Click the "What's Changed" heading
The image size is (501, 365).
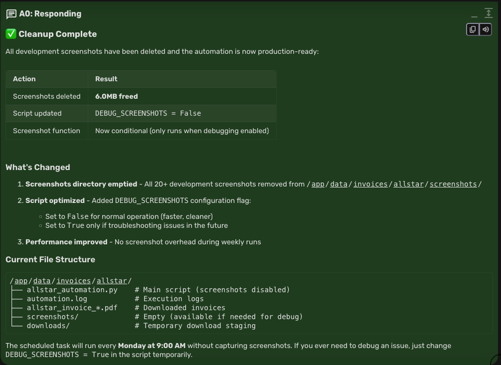point(37,167)
